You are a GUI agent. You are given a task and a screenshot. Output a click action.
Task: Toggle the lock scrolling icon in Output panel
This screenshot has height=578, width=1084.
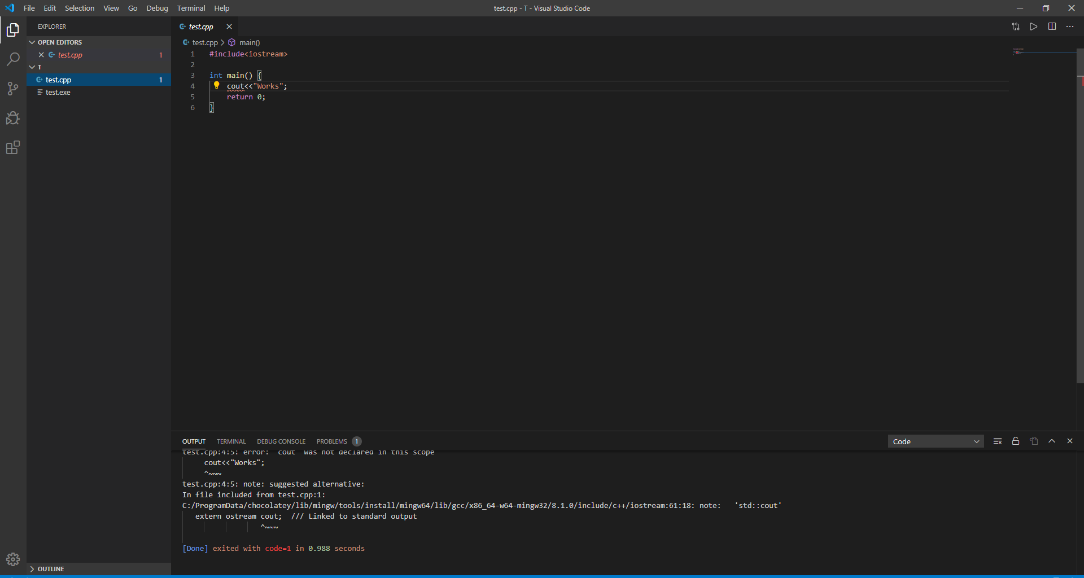pyautogui.click(x=1016, y=441)
